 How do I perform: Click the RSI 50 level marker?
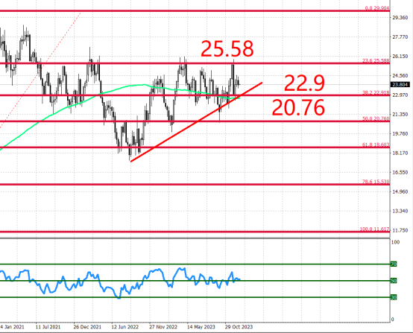pyautogui.click(x=394, y=281)
